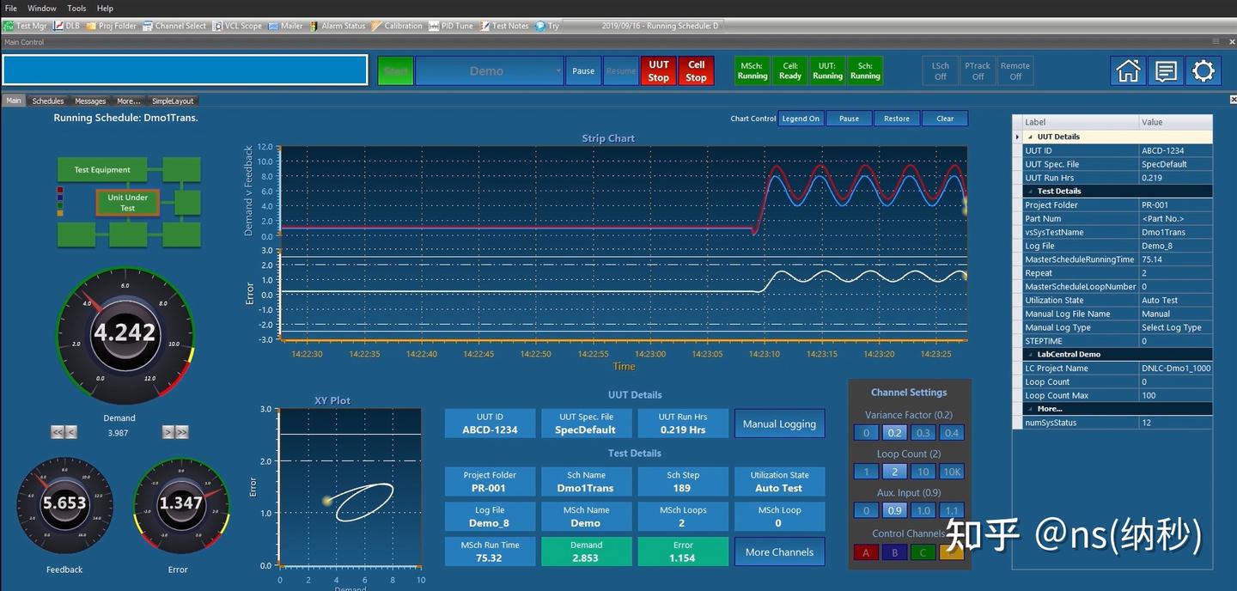Viewport: 1237px width, 591px height.
Task: Open the PID Tune tool
Action: tap(450, 25)
